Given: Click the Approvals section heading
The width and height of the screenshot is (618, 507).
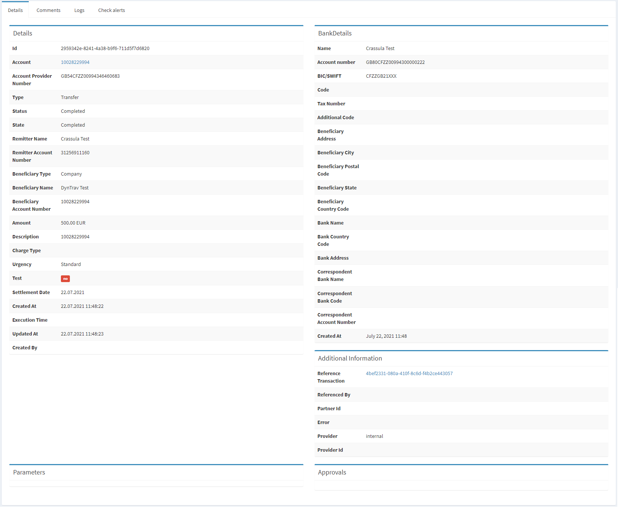Looking at the screenshot, I should pyautogui.click(x=332, y=472).
